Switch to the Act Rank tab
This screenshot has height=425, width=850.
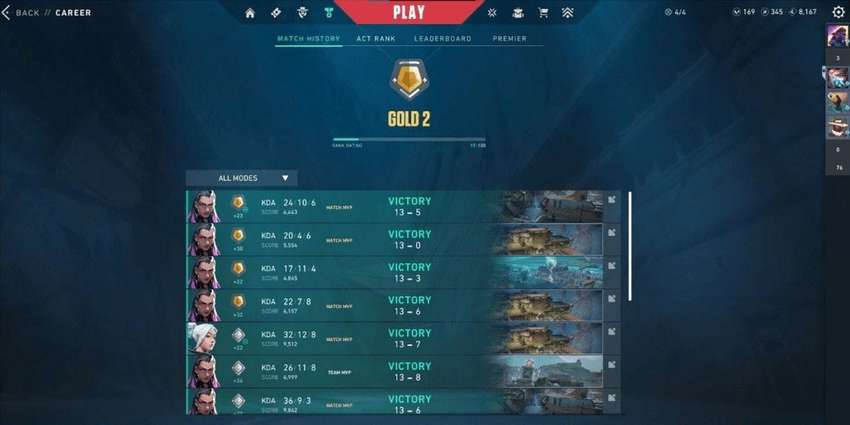point(376,39)
